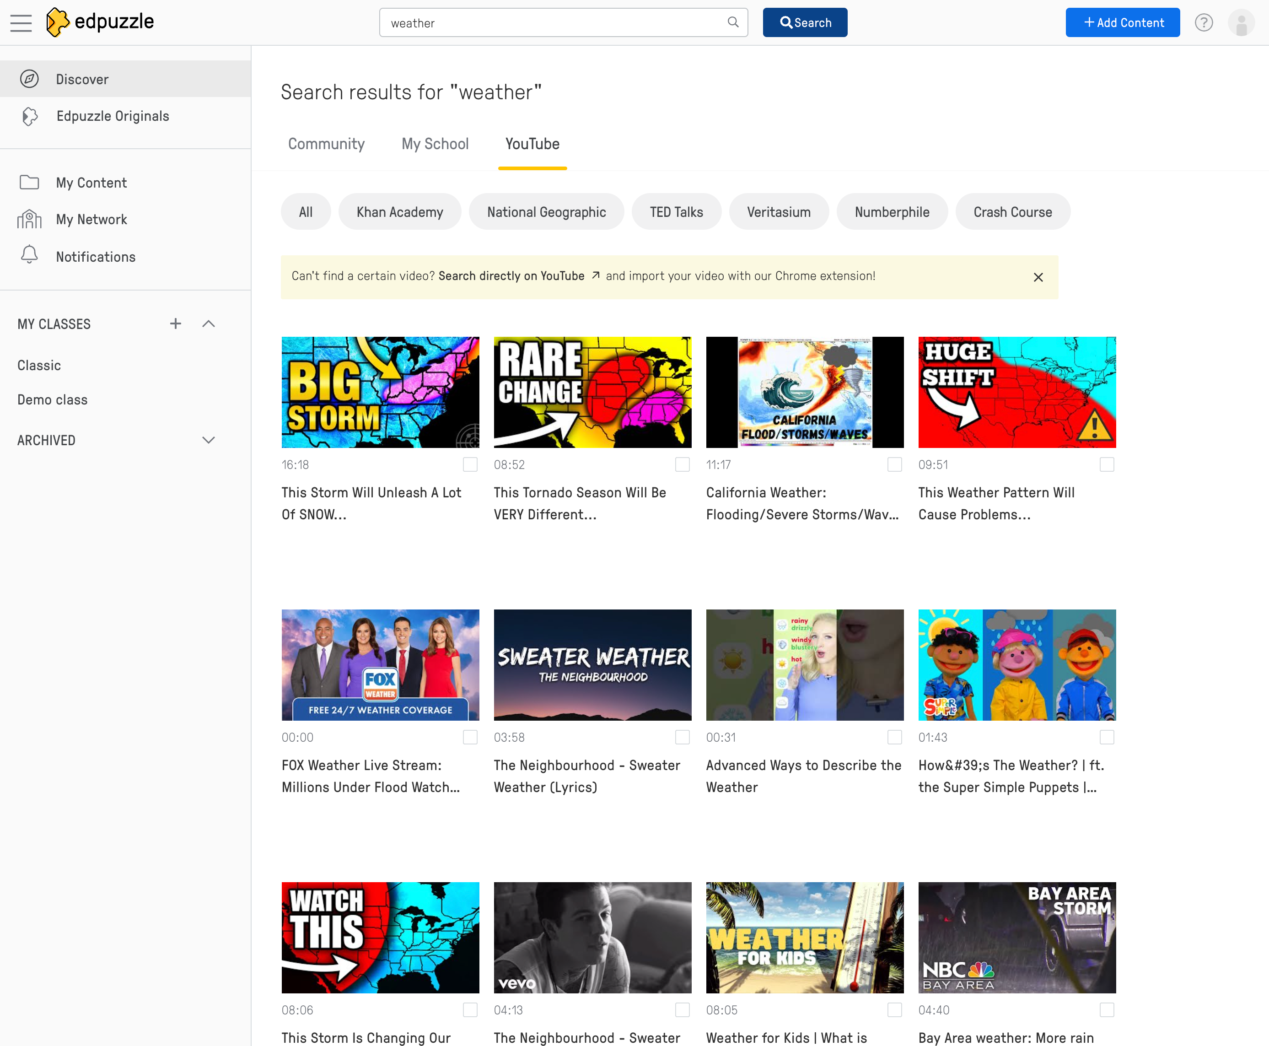The height and width of the screenshot is (1046, 1269).
Task: Add a new class with plus icon
Action: [175, 324]
